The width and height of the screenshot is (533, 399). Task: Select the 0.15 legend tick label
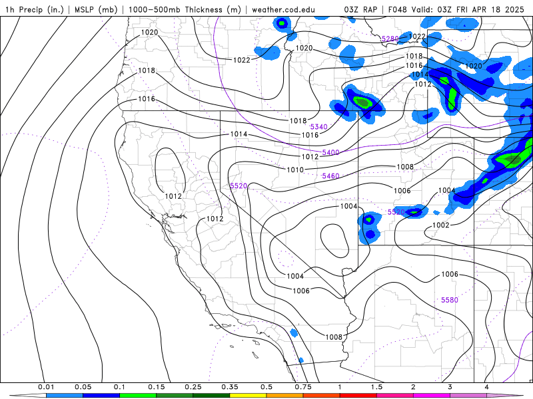pyautogui.click(x=157, y=387)
